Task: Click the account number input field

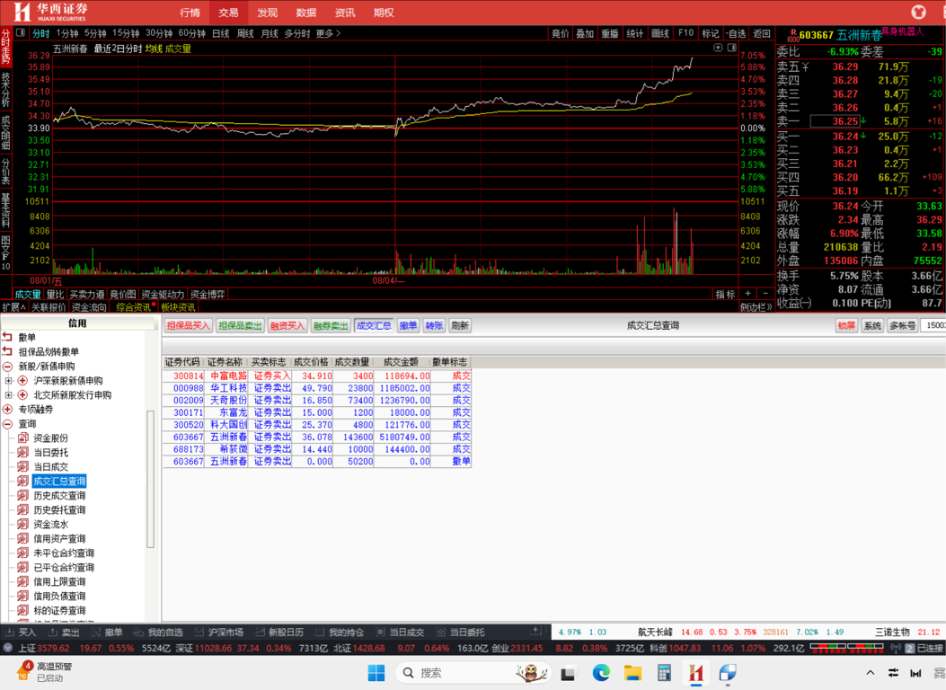Action: 933,326
